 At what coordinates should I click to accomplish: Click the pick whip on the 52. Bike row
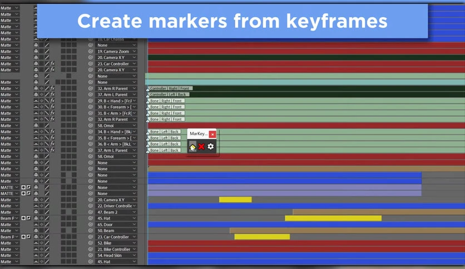point(91,243)
